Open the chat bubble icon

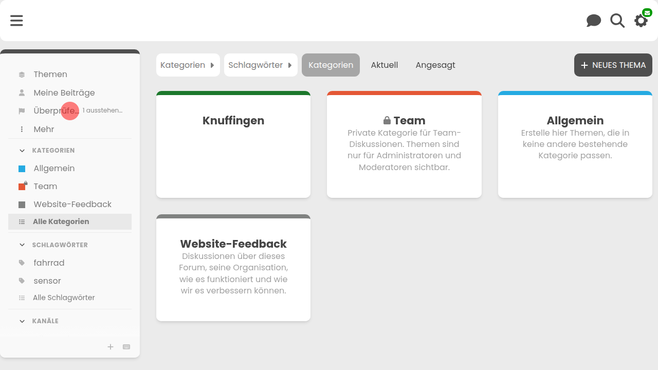(594, 21)
